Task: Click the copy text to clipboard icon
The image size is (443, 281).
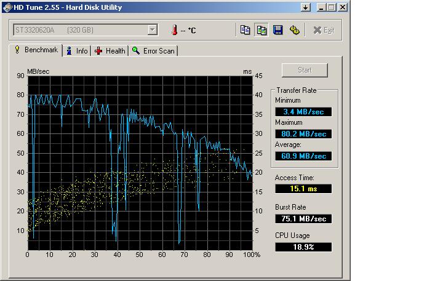Action: 245,30
